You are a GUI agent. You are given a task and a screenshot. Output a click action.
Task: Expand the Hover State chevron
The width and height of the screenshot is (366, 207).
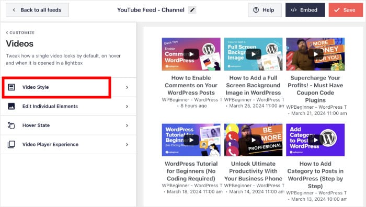click(x=127, y=125)
